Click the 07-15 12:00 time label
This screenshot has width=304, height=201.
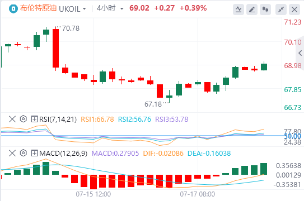[x=93, y=194]
